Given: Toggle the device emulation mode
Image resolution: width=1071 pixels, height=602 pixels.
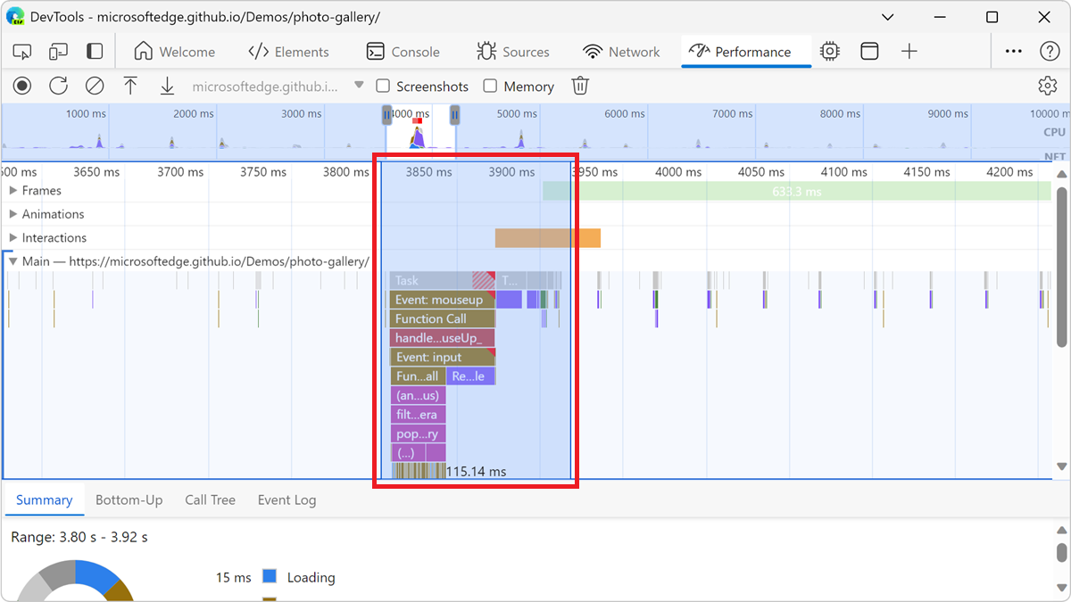Looking at the screenshot, I should 57,51.
